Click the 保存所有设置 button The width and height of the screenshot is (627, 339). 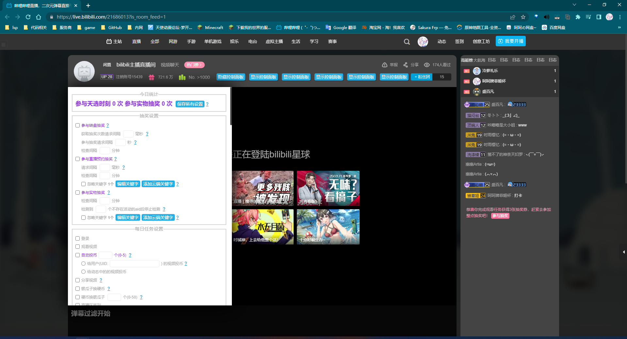click(190, 104)
